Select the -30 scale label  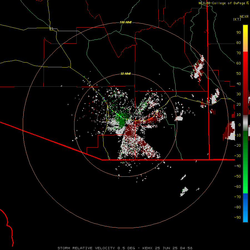point(237,156)
